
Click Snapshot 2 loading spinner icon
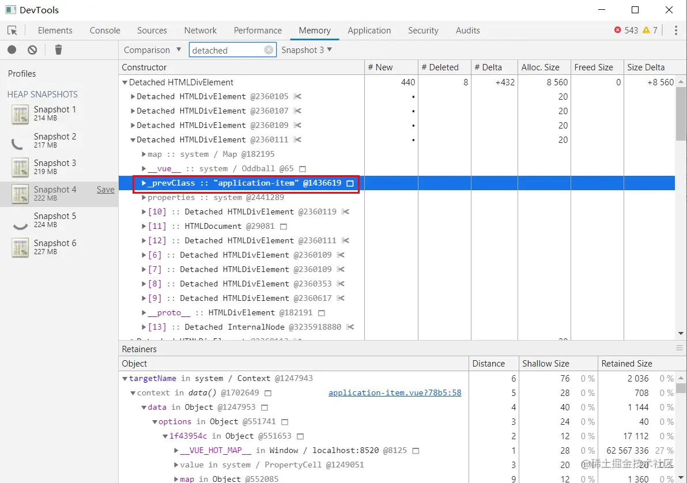point(17,143)
